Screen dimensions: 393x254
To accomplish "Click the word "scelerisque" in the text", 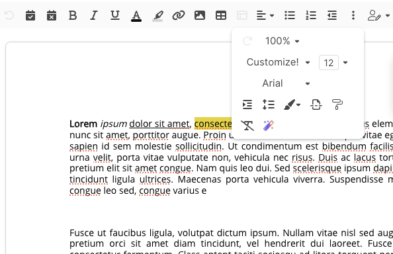I will pos(317,168).
